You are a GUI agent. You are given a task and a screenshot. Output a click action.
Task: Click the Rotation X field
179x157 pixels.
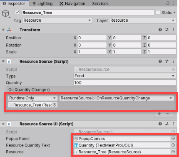[92, 45]
